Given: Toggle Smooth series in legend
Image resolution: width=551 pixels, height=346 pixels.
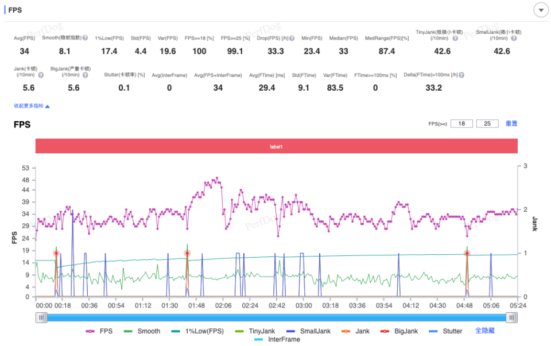Looking at the screenshot, I should pos(142,331).
